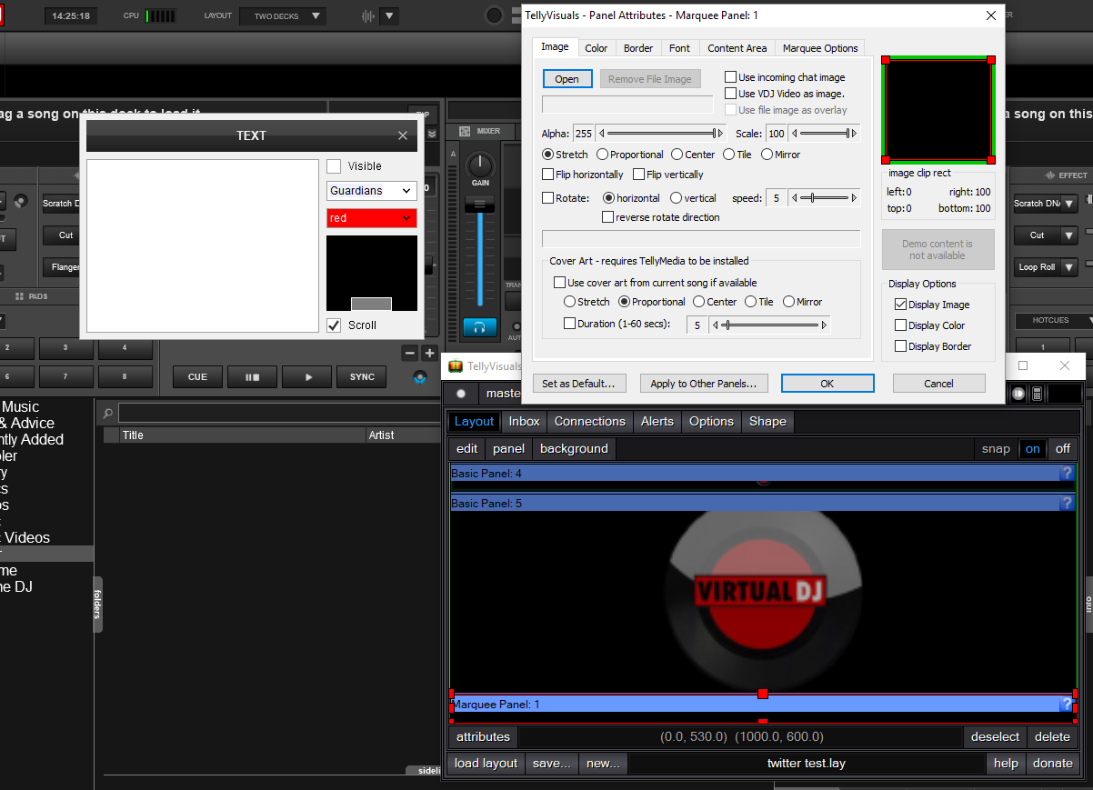Switch to the Border tab
Viewport: 1093px width, 790px height.
638,48
